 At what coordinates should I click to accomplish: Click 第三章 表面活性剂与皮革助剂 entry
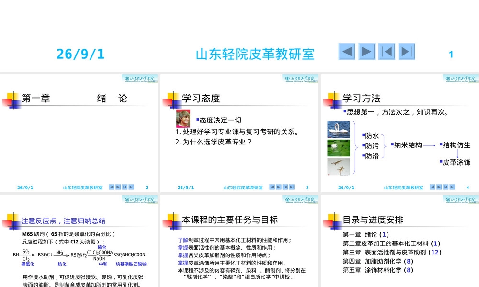392,252
